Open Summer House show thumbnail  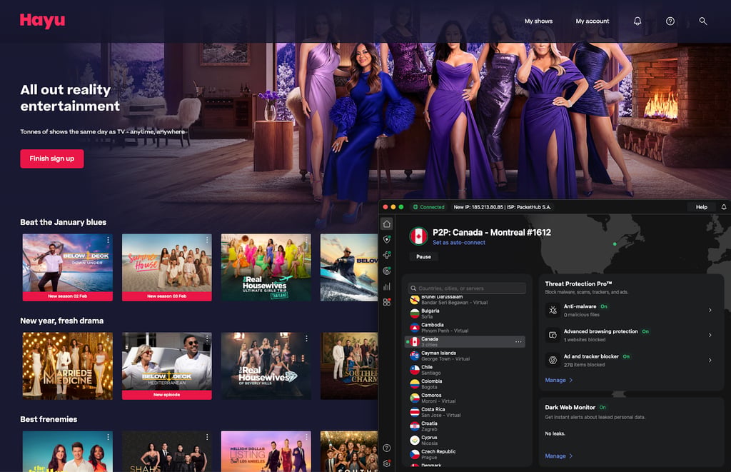167,267
